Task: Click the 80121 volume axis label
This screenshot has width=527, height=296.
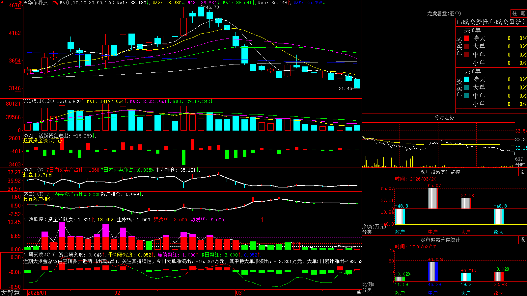Action: click(13, 104)
